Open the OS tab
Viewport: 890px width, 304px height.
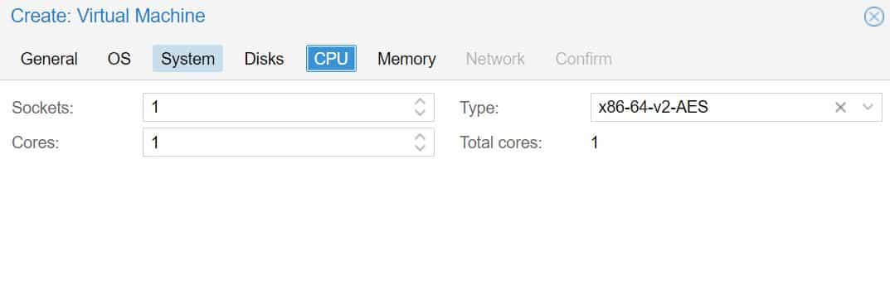(x=119, y=59)
